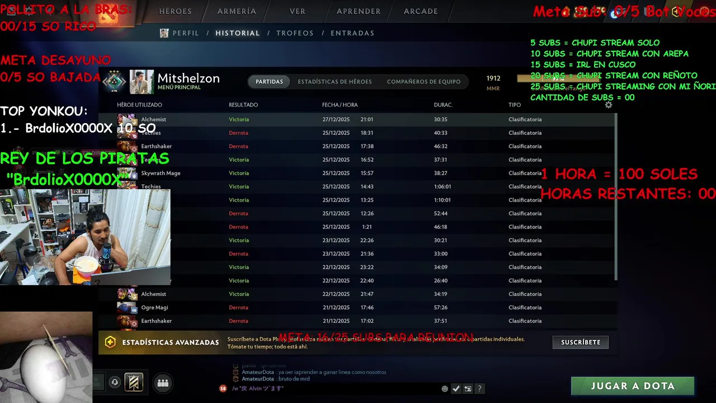Image resolution: width=716 pixels, height=403 pixels.
Task: Click the small profile picture beside PERFIL
Action: (164, 33)
